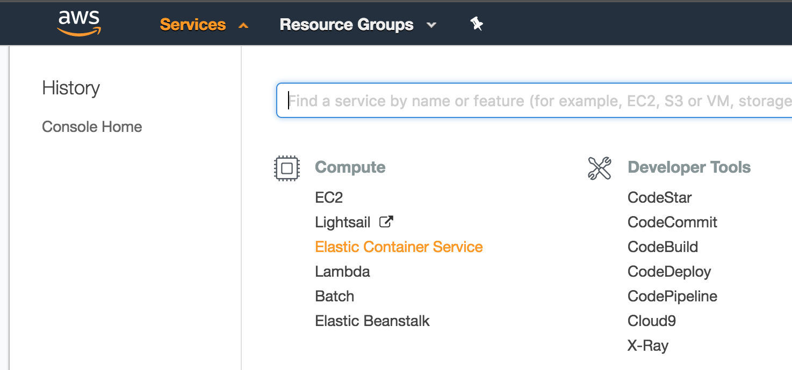Open the Resource Groups menu
Screen dimensions: 792x370
(x=347, y=25)
